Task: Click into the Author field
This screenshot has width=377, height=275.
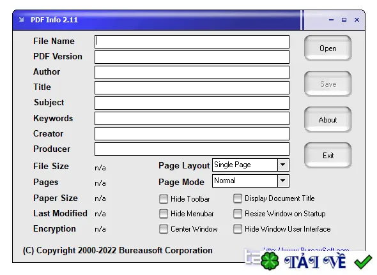Action: coord(192,72)
